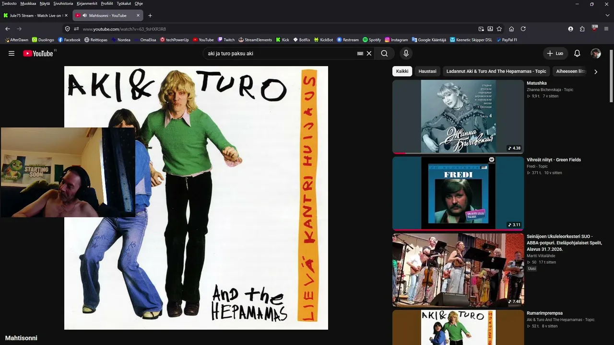Click the 'Mahtisonni' video title text
Viewport: 614px width, 345px height.
[21, 338]
